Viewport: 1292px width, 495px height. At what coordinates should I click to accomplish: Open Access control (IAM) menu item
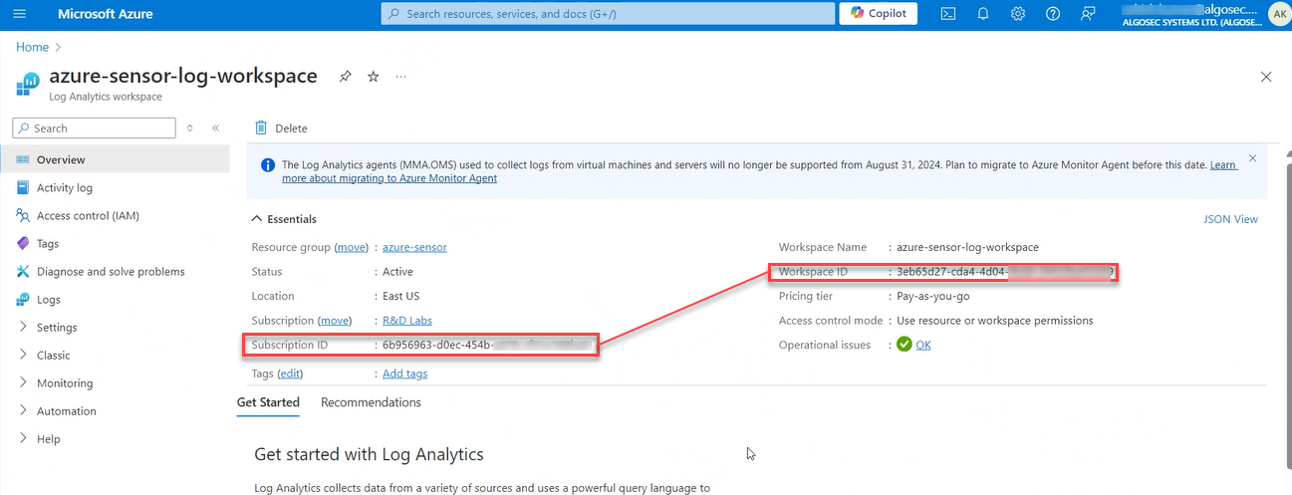coord(88,215)
